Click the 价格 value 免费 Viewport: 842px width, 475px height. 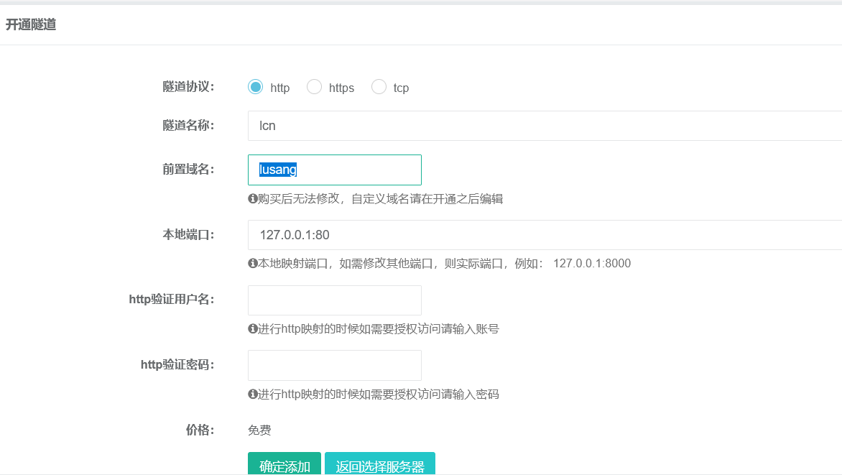259,430
